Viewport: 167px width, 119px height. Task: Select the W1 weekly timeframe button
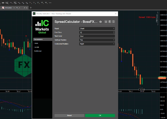[x=42, y=3]
